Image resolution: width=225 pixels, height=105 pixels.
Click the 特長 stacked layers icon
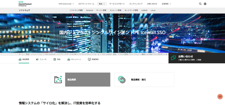[x=55, y=59]
